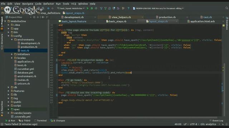Open the Database side tool window

pyautogui.click(x=227, y=23)
